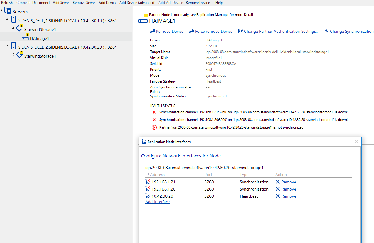Collapse SIDENIS_DELL_1 server node arrow
374x243 pixels.
pyautogui.click(x=8, y=19)
